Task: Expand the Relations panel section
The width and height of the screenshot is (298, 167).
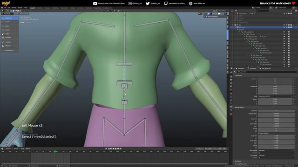Action: pyautogui.click(x=234, y=161)
